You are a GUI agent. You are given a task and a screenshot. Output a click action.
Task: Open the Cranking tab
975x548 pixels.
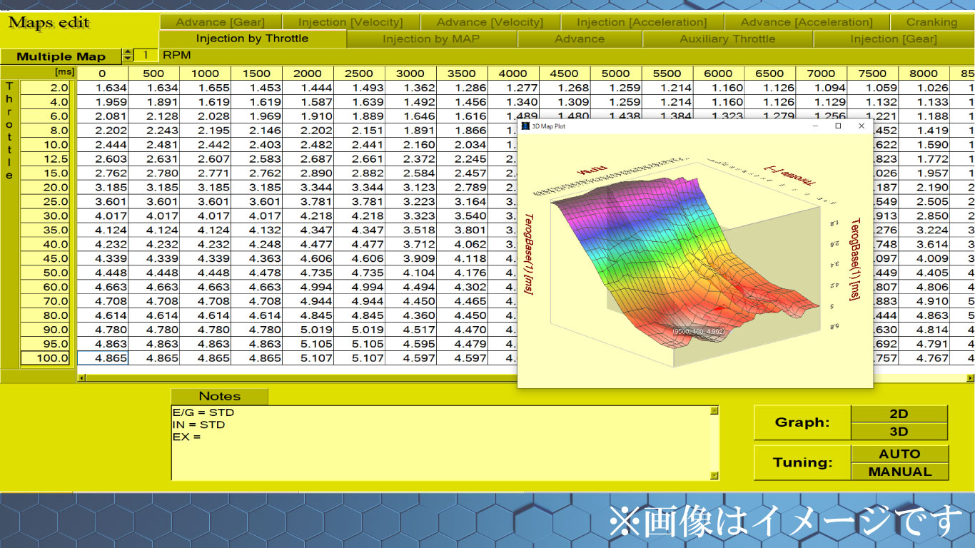[x=932, y=22]
